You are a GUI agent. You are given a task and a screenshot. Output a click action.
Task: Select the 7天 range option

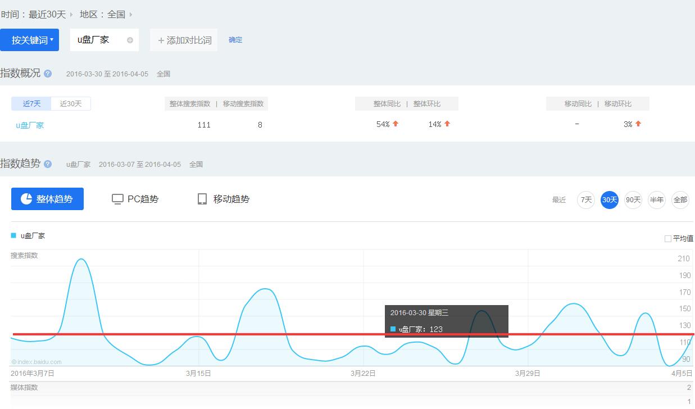pyautogui.click(x=586, y=199)
